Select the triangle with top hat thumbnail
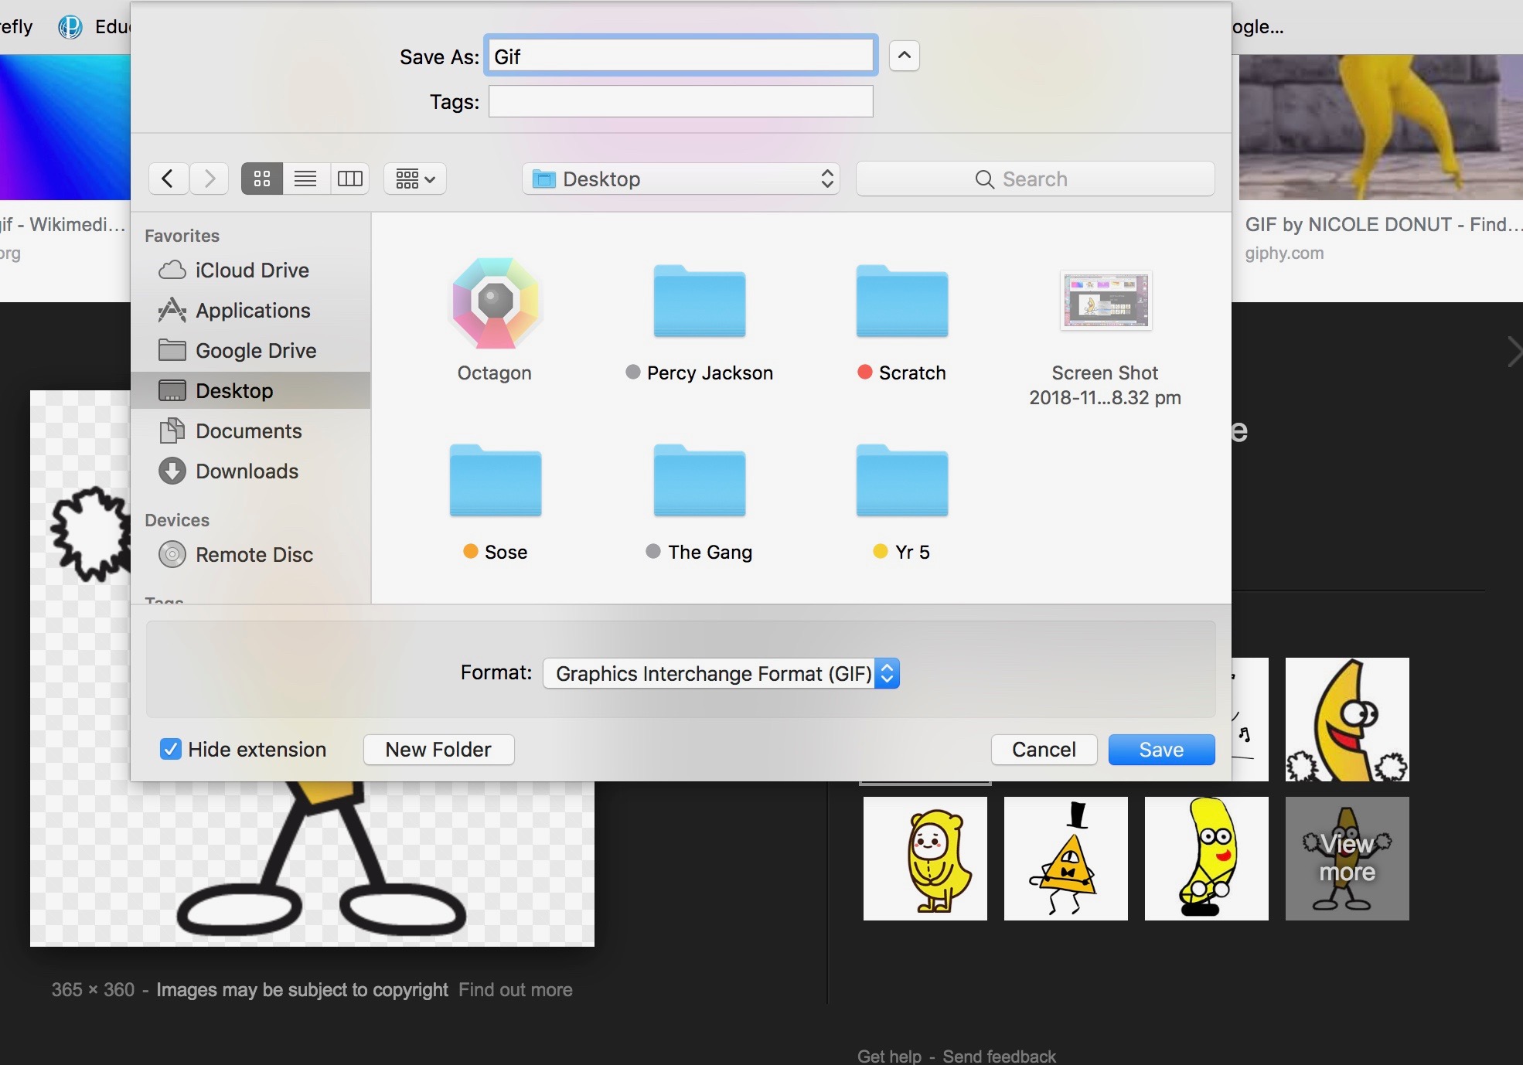Screen dimensions: 1523x1065 tap(1066, 858)
